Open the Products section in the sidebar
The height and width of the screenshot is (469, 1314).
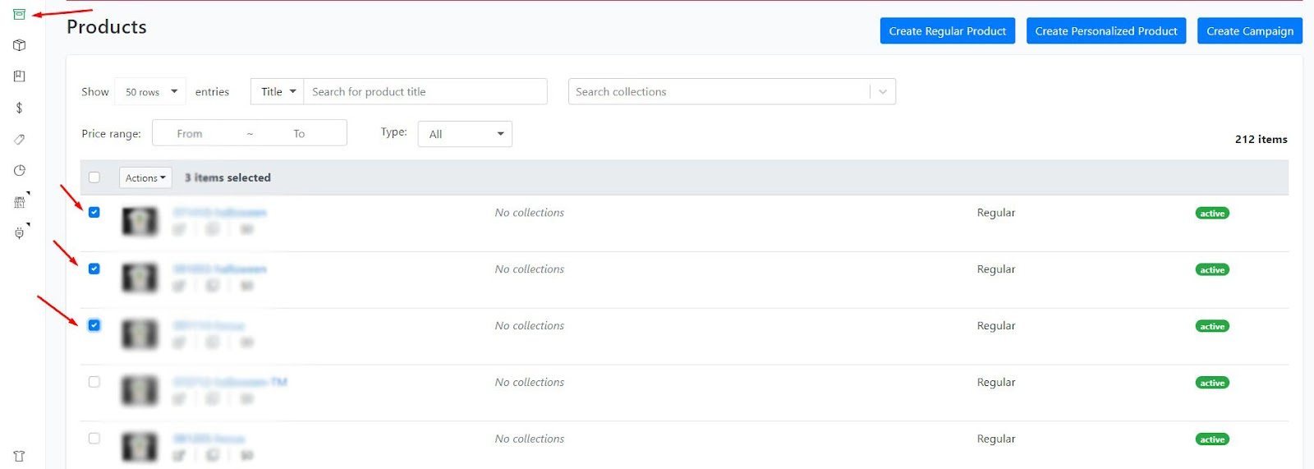(19, 14)
